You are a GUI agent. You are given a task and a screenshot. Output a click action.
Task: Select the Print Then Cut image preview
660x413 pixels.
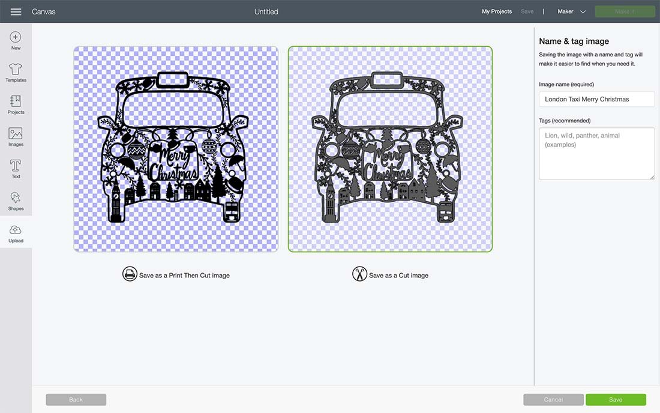(176, 149)
